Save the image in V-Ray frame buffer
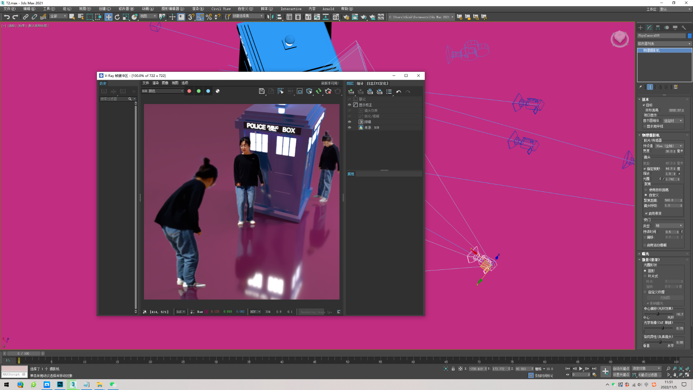The image size is (693, 390). (262, 91)
